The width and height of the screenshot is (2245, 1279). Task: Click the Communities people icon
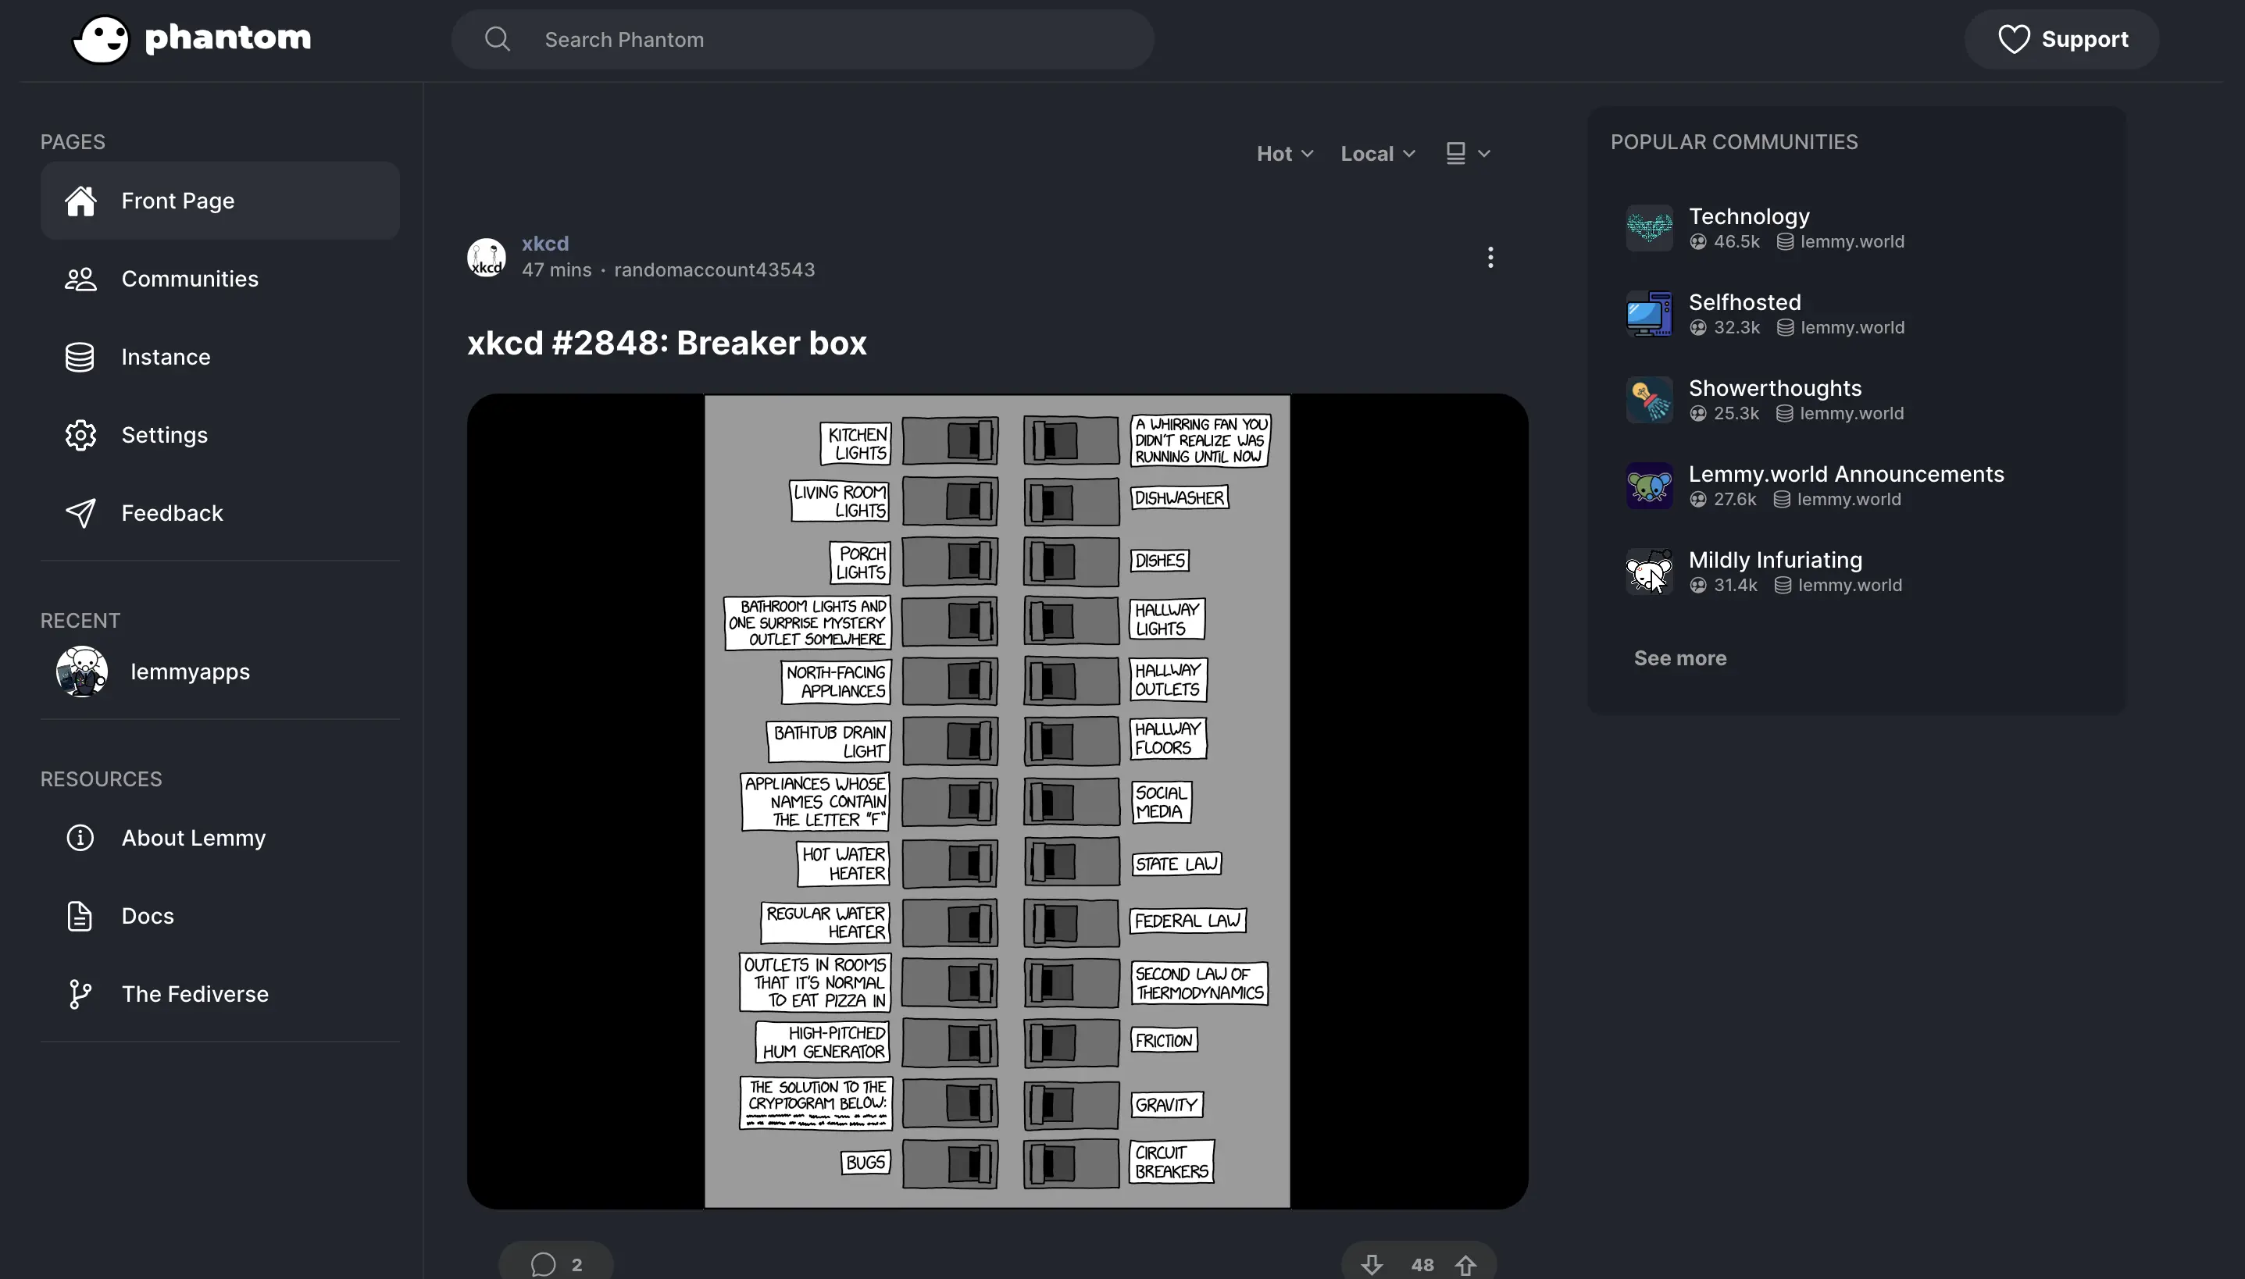[80, 280]
